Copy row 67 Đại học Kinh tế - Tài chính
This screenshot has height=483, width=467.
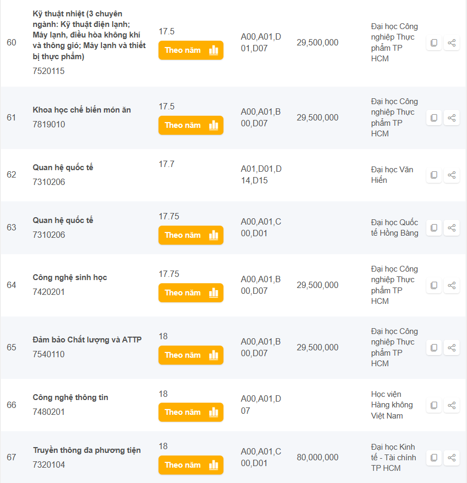tap(434, 458)
